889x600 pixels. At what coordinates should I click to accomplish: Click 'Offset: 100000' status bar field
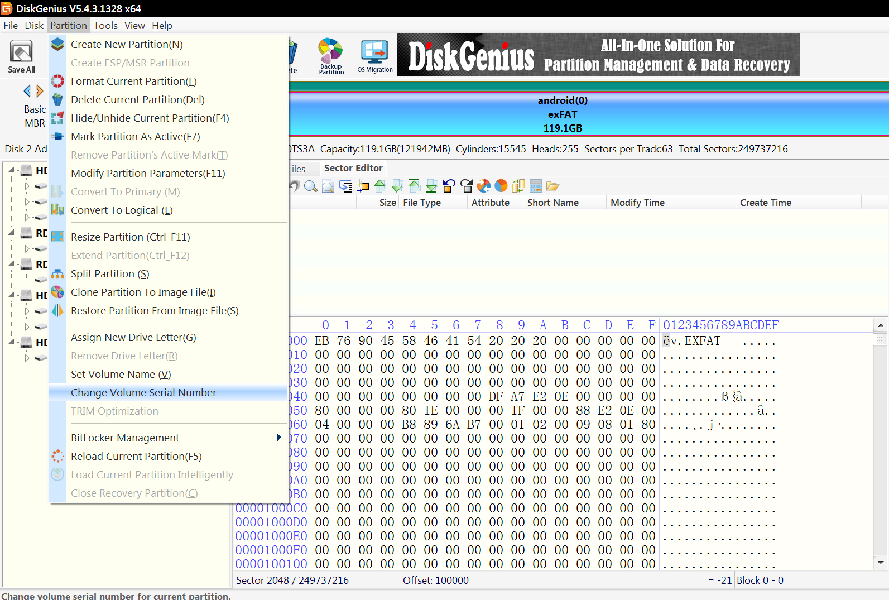pyautogui.click(x=436, y=580)
